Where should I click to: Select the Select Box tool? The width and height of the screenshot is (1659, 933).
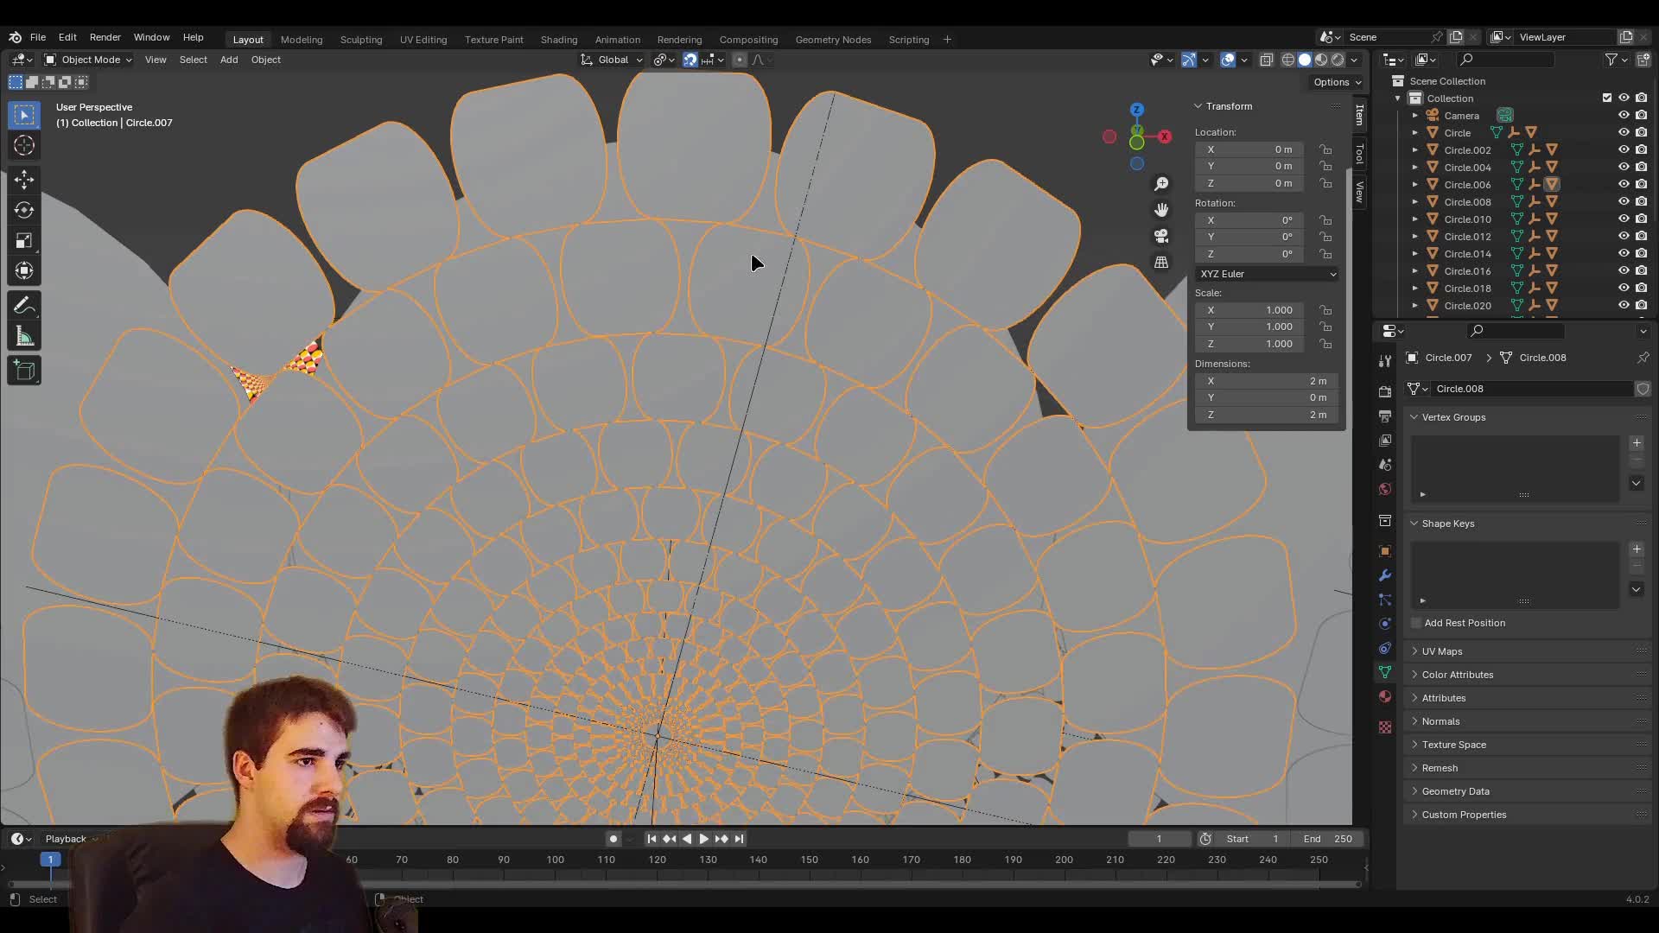tap(24, 115)
